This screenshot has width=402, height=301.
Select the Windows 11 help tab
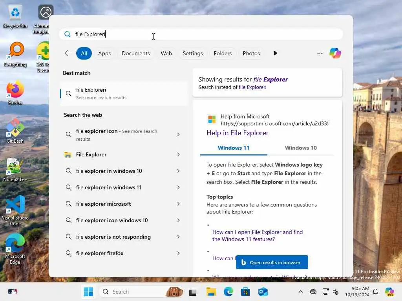point(234,148)
